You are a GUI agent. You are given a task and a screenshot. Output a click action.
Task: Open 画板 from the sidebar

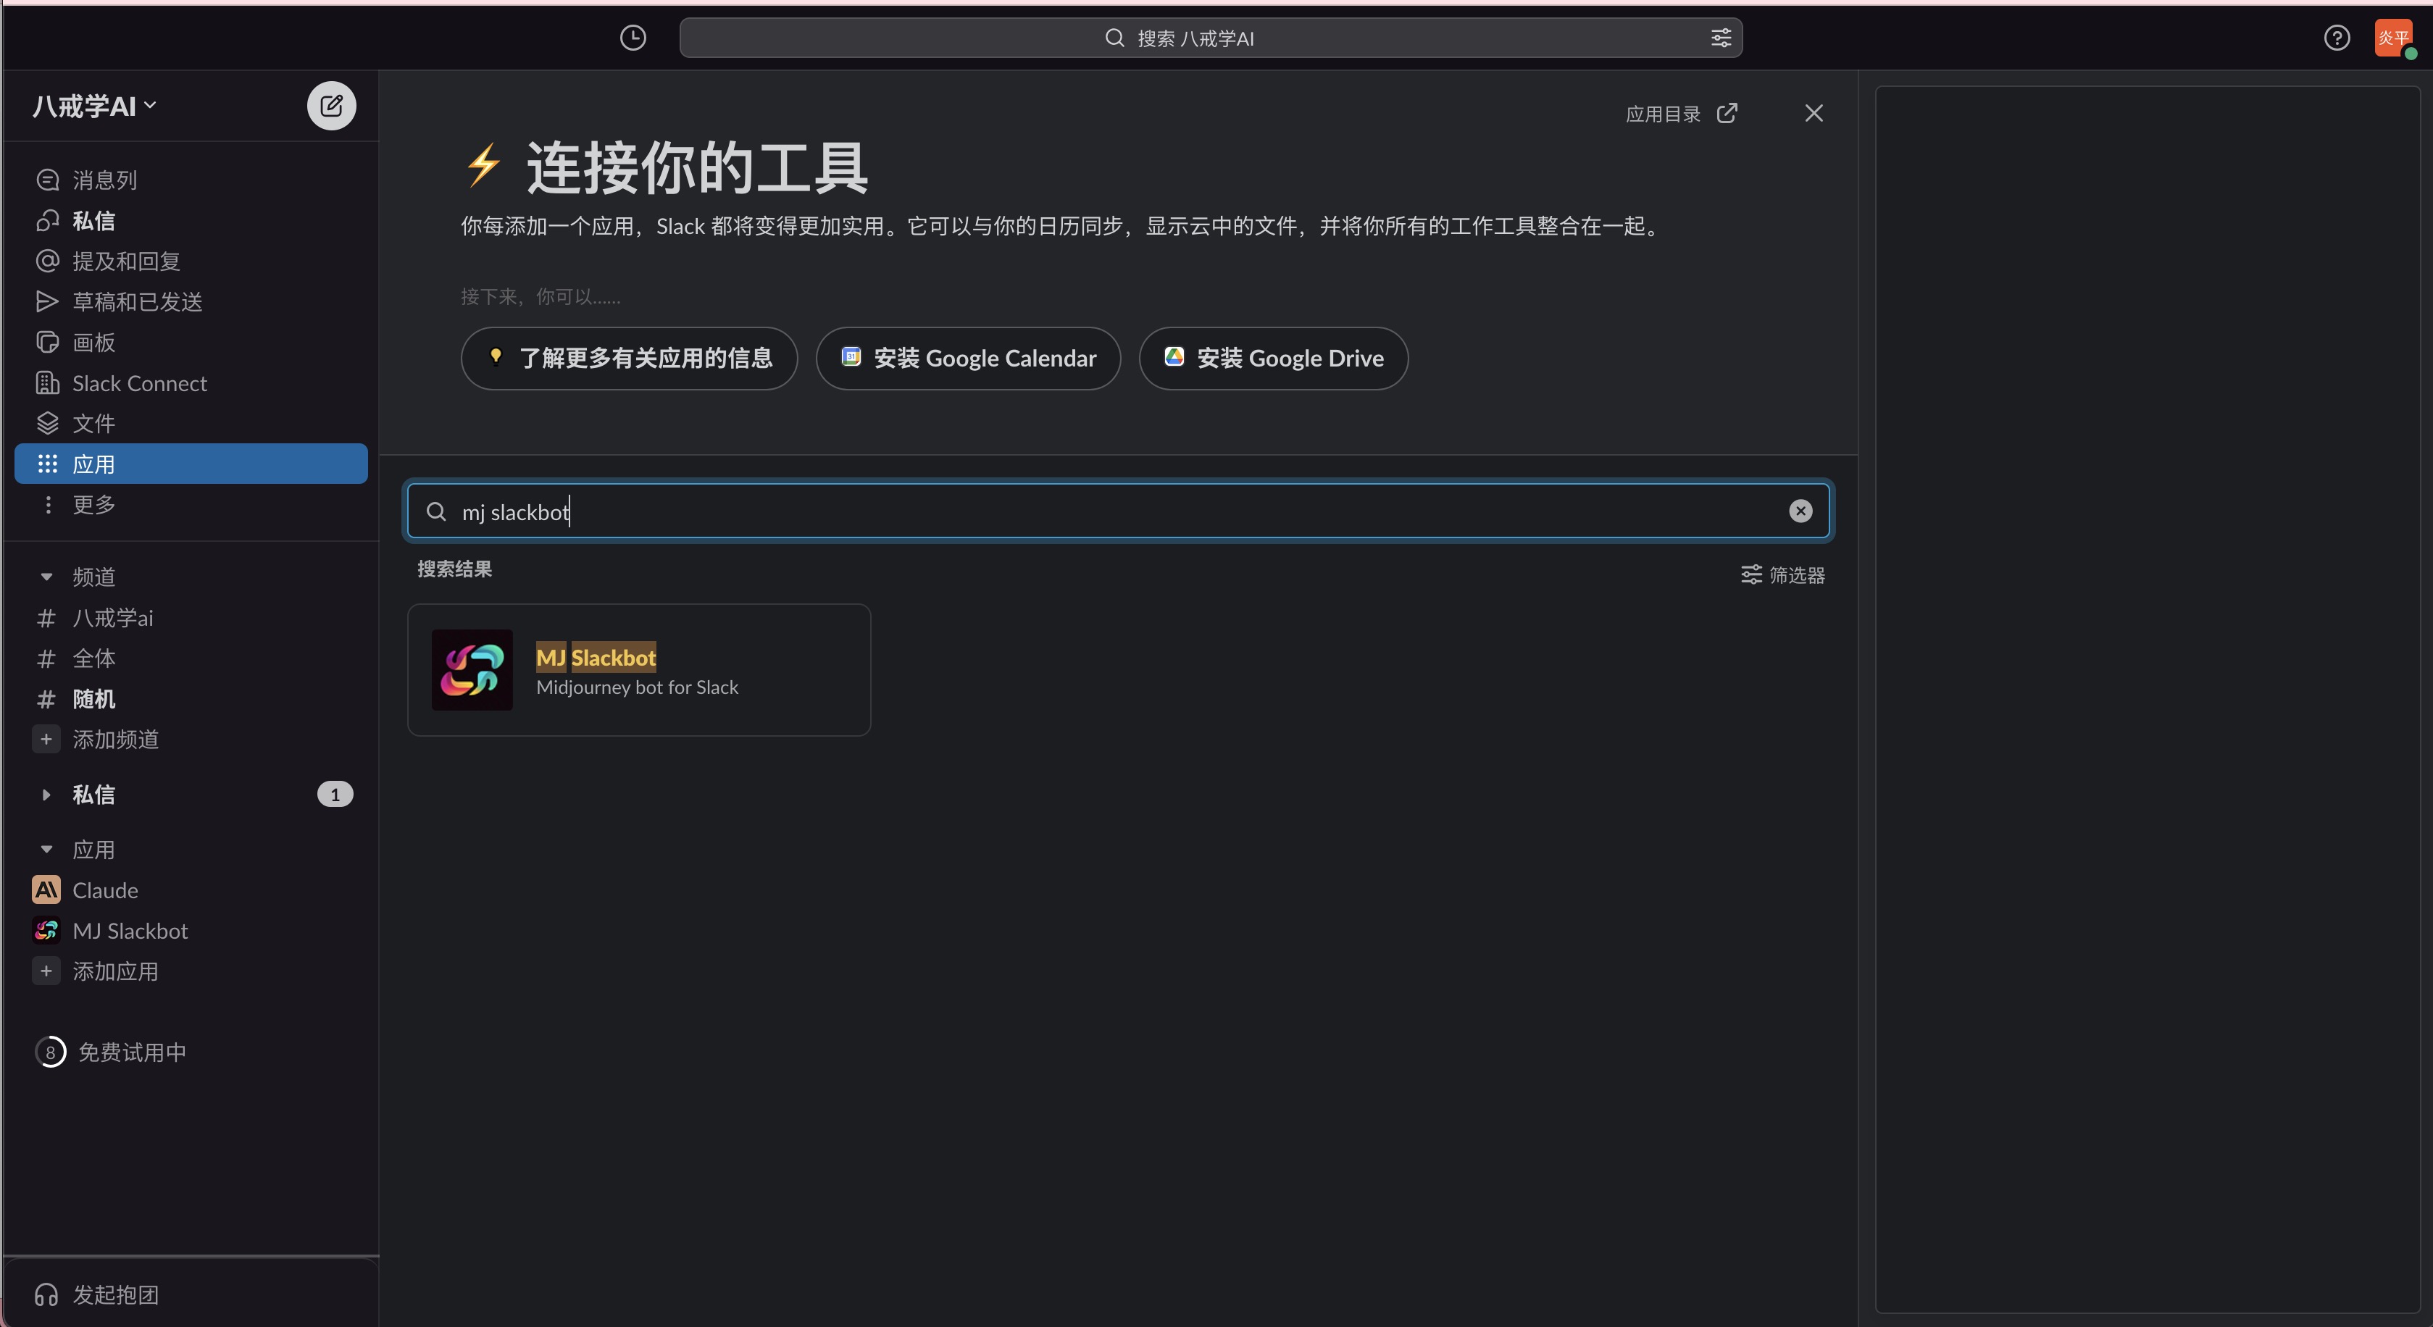tap(91, 342)
